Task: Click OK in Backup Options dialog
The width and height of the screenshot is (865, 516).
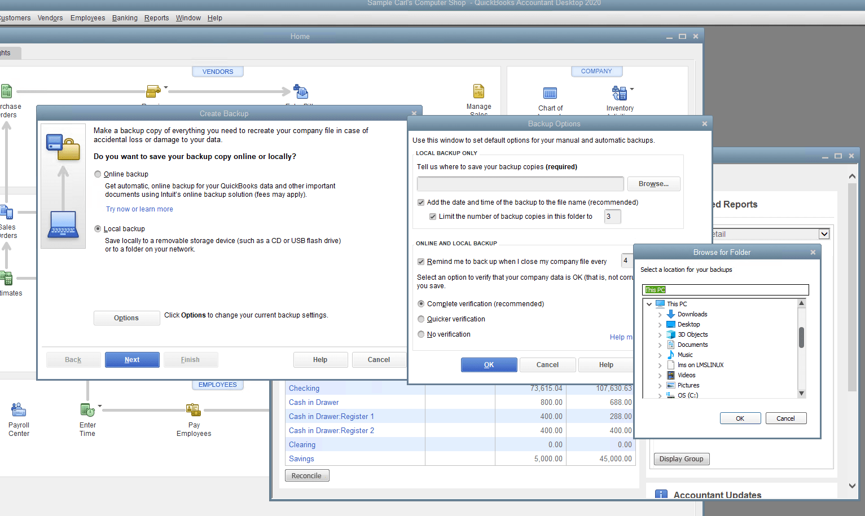Action: coord(489,365)
